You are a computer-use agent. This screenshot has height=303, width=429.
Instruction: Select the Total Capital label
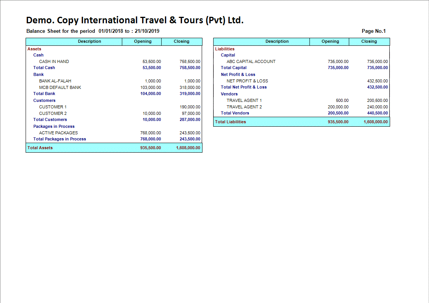234,68
